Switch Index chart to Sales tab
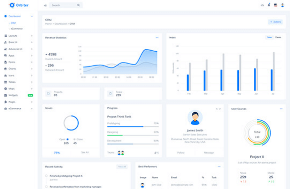This screenshot has width=290, height=189. [x=269, y=37]
